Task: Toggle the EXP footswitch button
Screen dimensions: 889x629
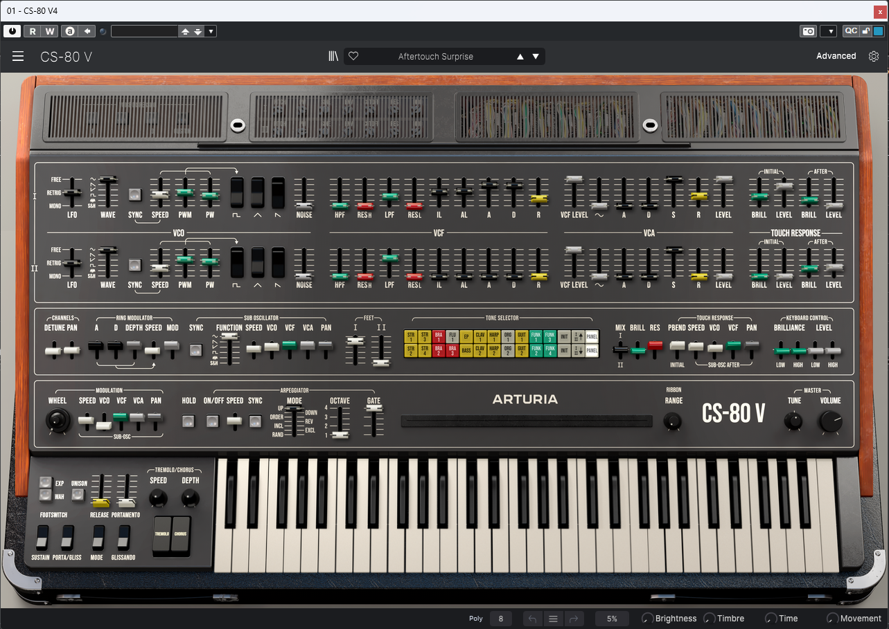Action: click(x=45, y=483)
